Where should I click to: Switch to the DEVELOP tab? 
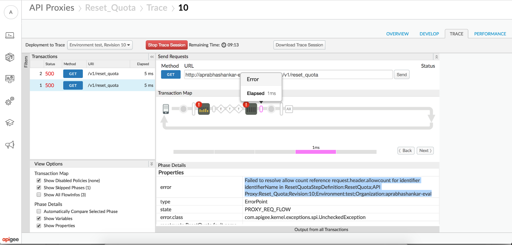[x=429, y=34]
